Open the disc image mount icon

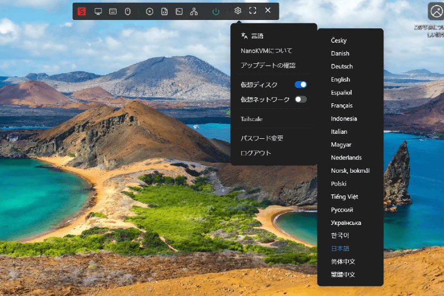(x=149, y=11)
